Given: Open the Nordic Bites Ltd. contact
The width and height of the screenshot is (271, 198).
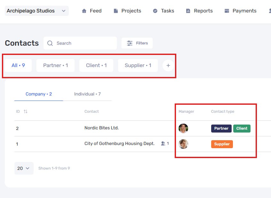Looking at the screenshot, I should (101, 128).
